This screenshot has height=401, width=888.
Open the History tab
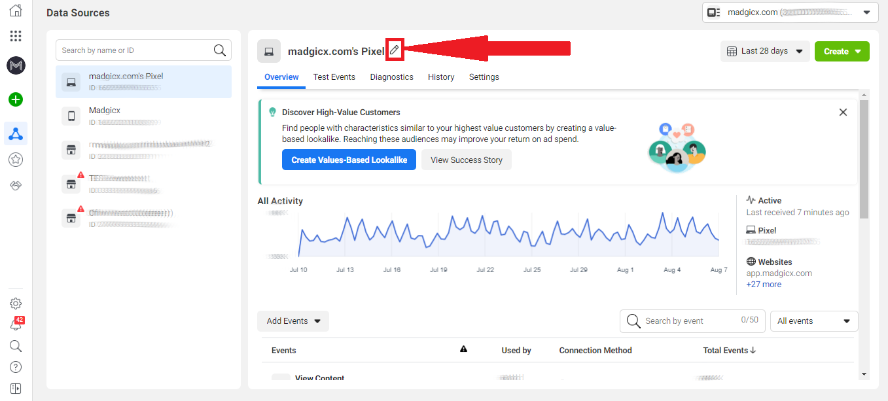pos(441,77)
